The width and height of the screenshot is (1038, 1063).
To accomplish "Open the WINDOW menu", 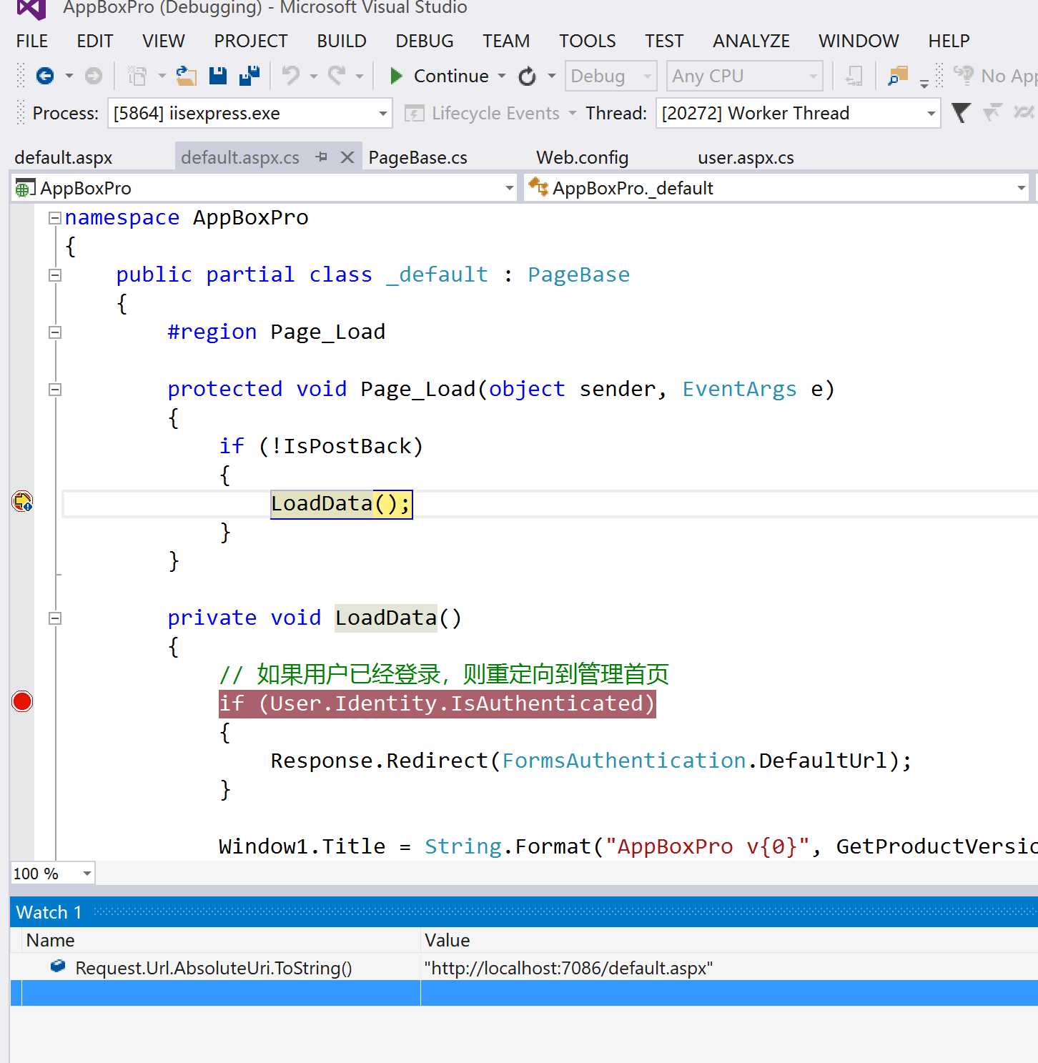I will click(x=859, y=41).
